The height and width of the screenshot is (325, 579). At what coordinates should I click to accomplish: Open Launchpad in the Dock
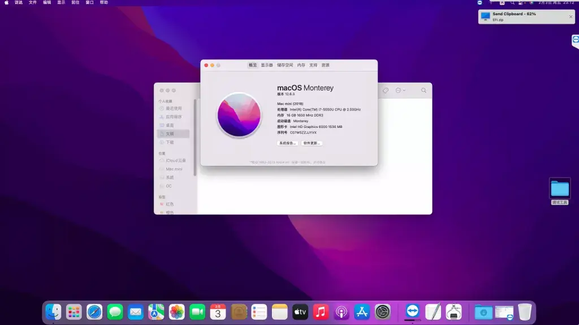click(x=74, y=312)
